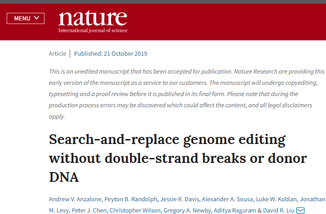The image size is (326, 214).
Task: Select author Aditya Raguram
Action: tap(235, 210)
